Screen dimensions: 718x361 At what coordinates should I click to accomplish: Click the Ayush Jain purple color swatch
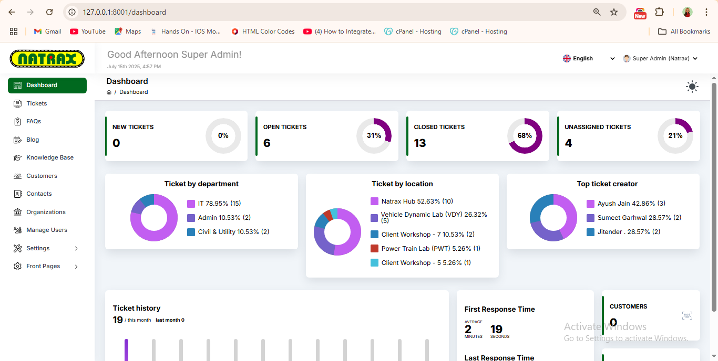[591, 204]
